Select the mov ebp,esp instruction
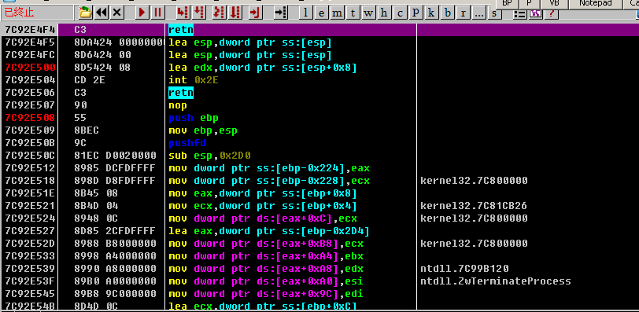Image resolution: width=639 pixels, height=312 pixels. (203, 130)
